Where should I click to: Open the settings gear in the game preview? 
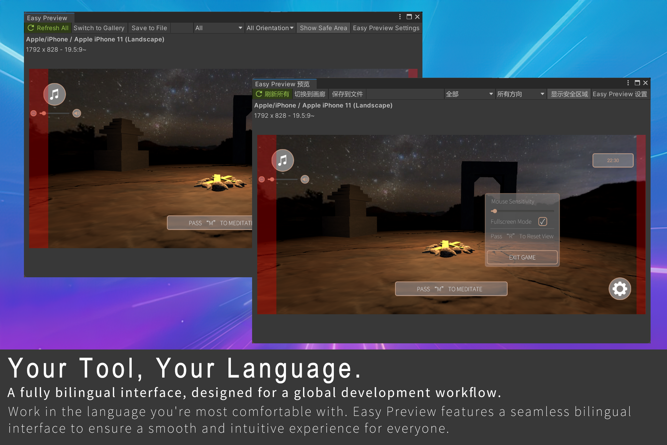[x=619, y=289]
